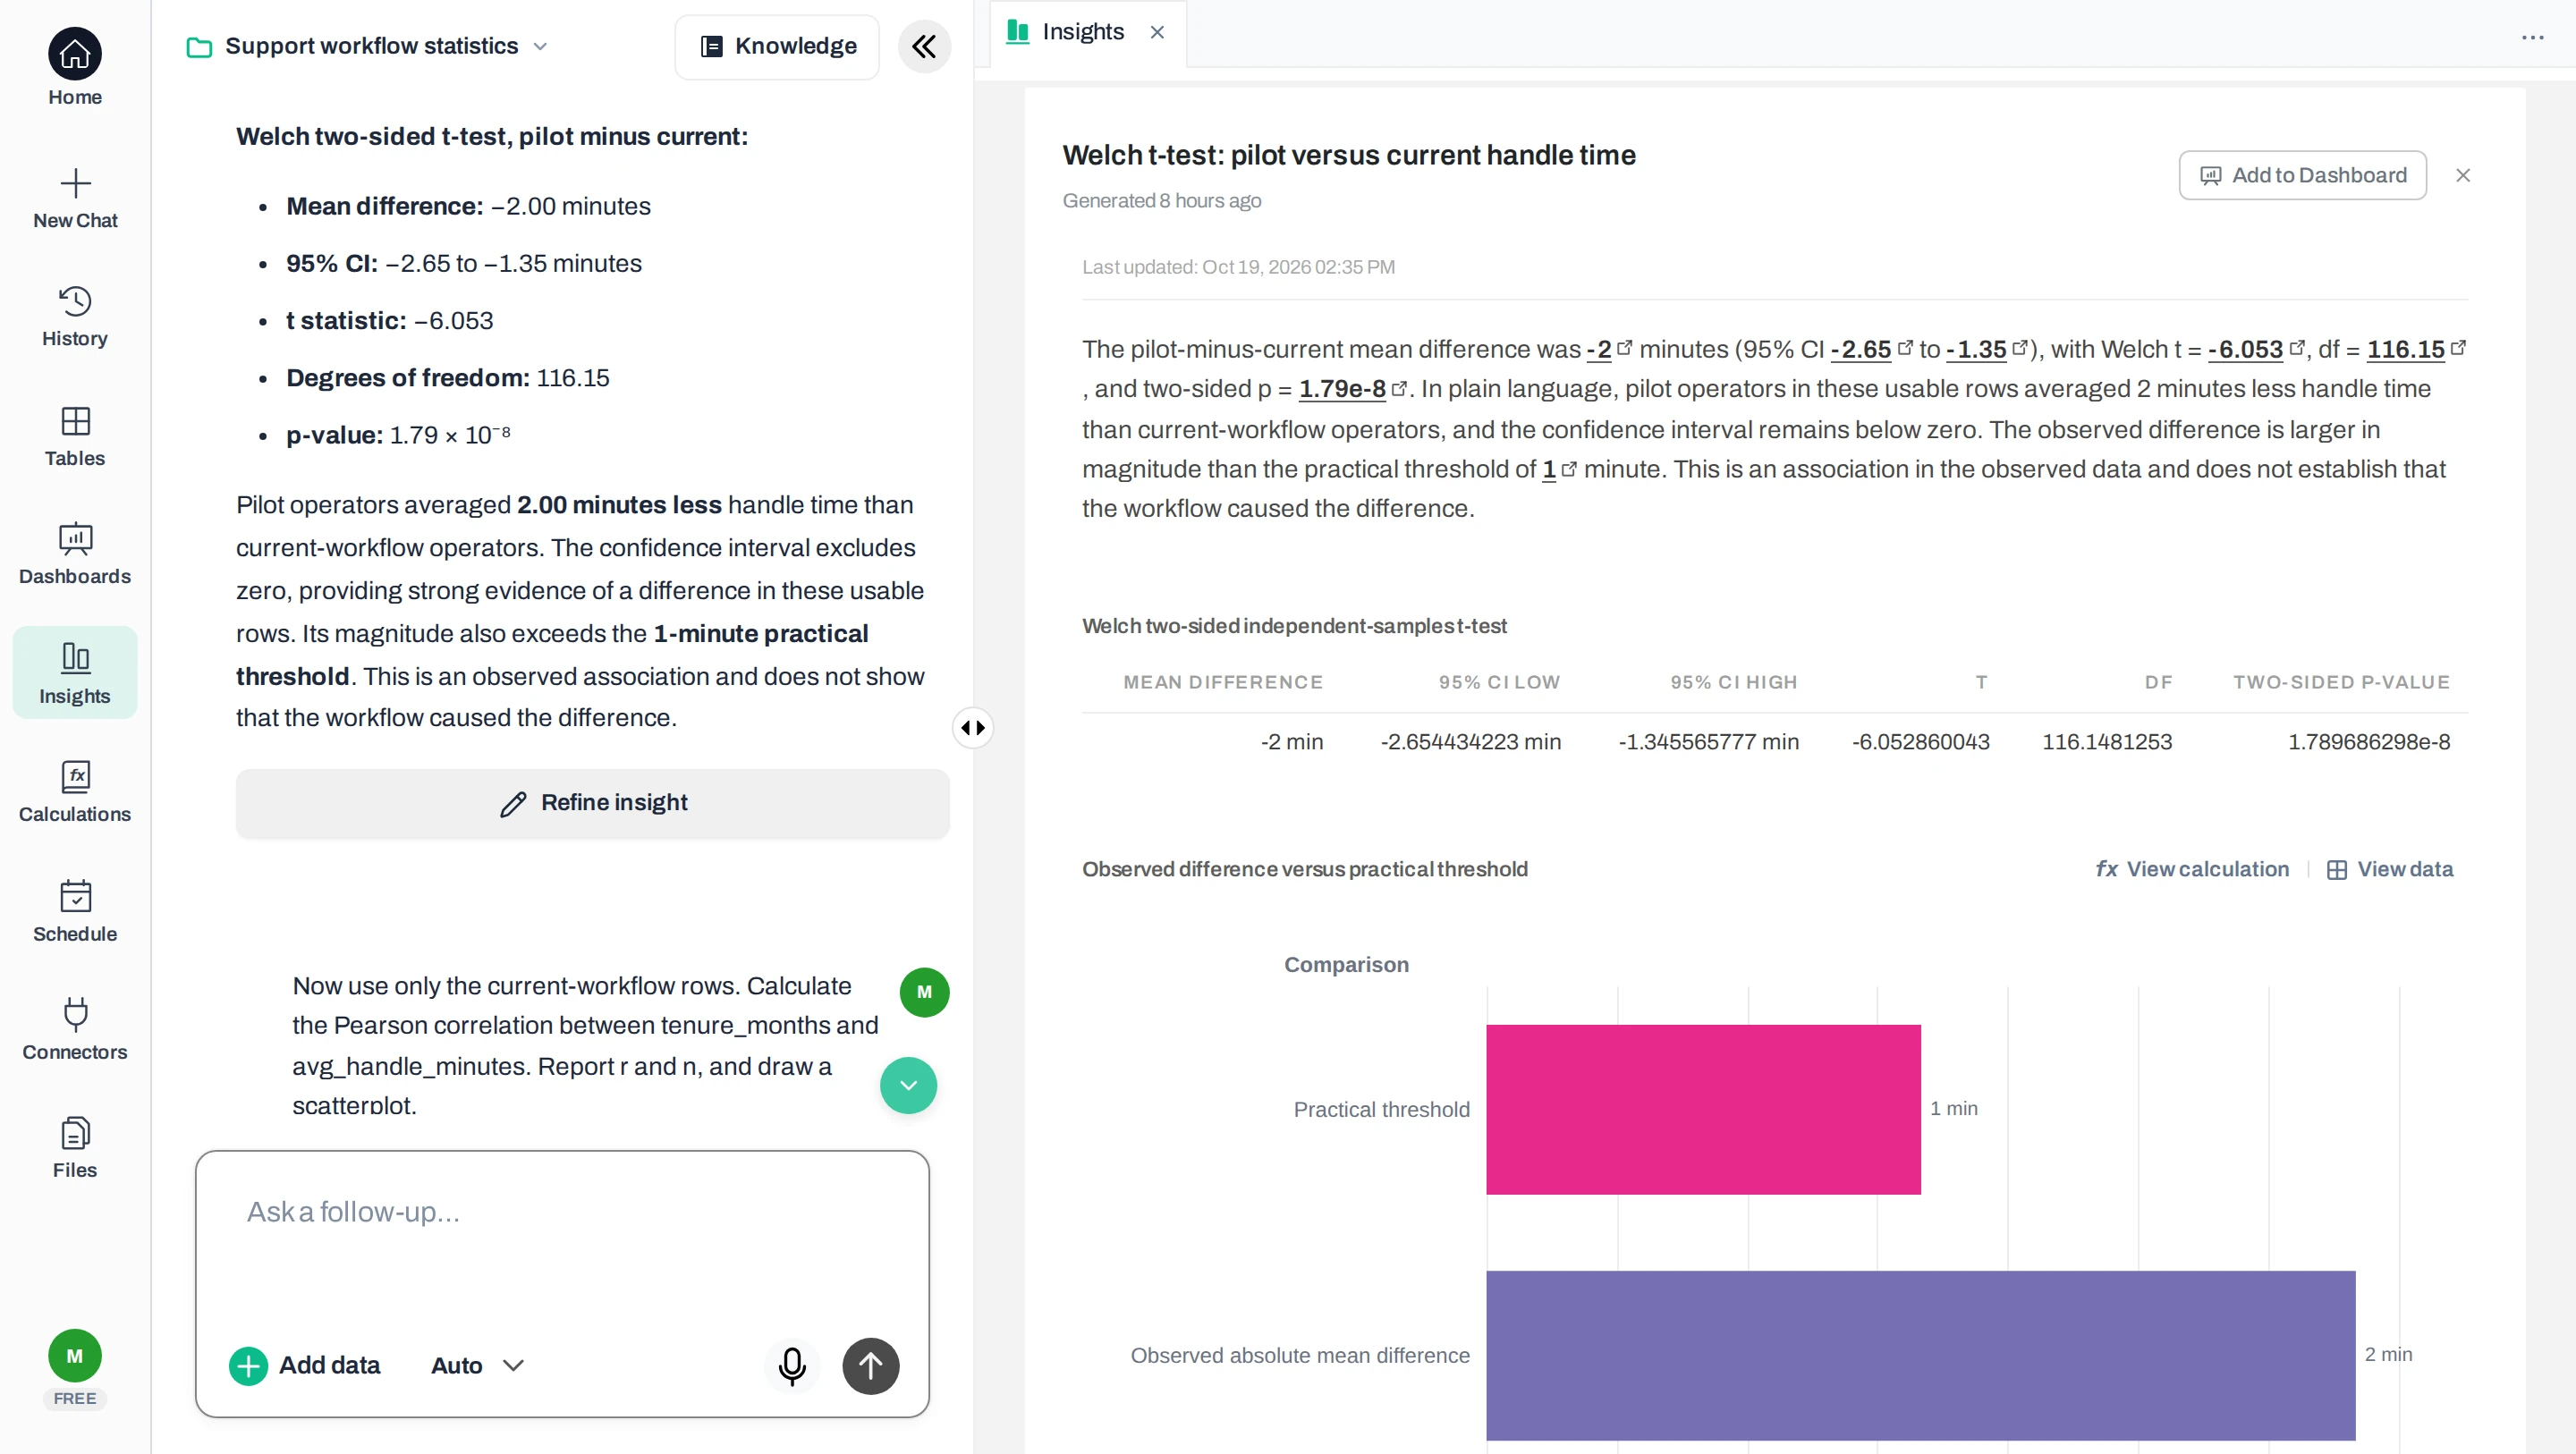Click the green scroll-down chevron button

tap(908, 1085)
